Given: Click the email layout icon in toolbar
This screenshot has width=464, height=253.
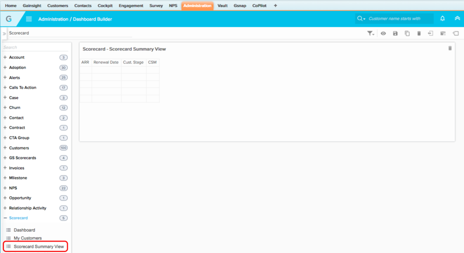Looking at the screenshot, I should click(x=443, y=34).
